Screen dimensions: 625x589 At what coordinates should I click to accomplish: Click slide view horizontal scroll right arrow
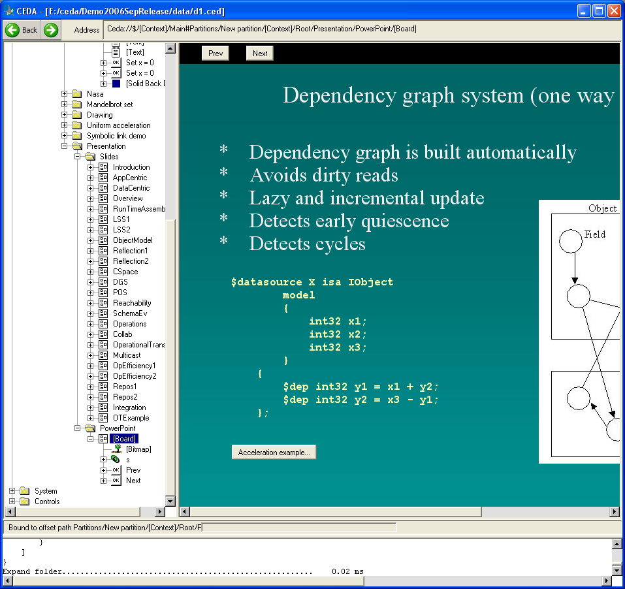click(x=615, y=512)
